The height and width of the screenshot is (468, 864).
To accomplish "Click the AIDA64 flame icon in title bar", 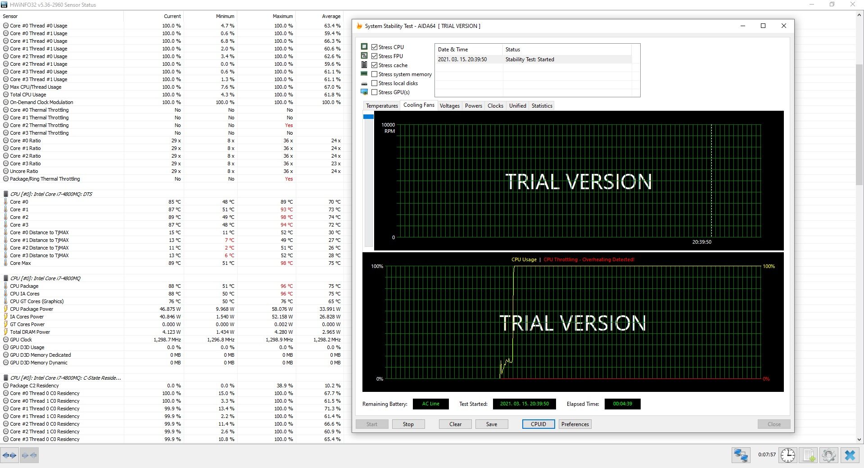I will pos(359,26).
